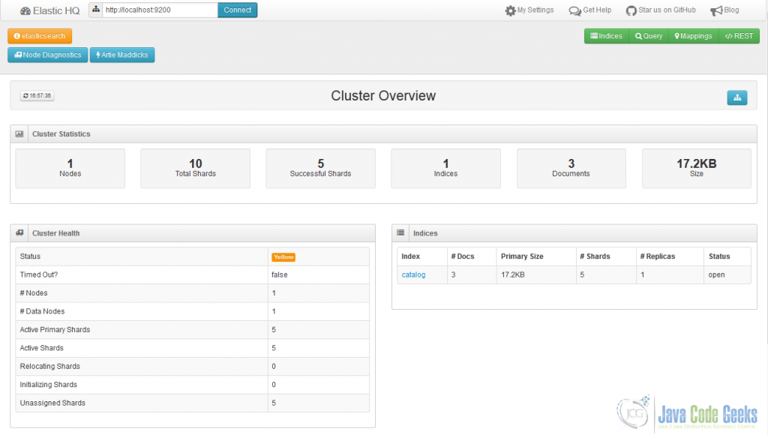768x435 pixels.
Task: Click the Active Primary Shards row label
Action: click(x=55, y=330)
